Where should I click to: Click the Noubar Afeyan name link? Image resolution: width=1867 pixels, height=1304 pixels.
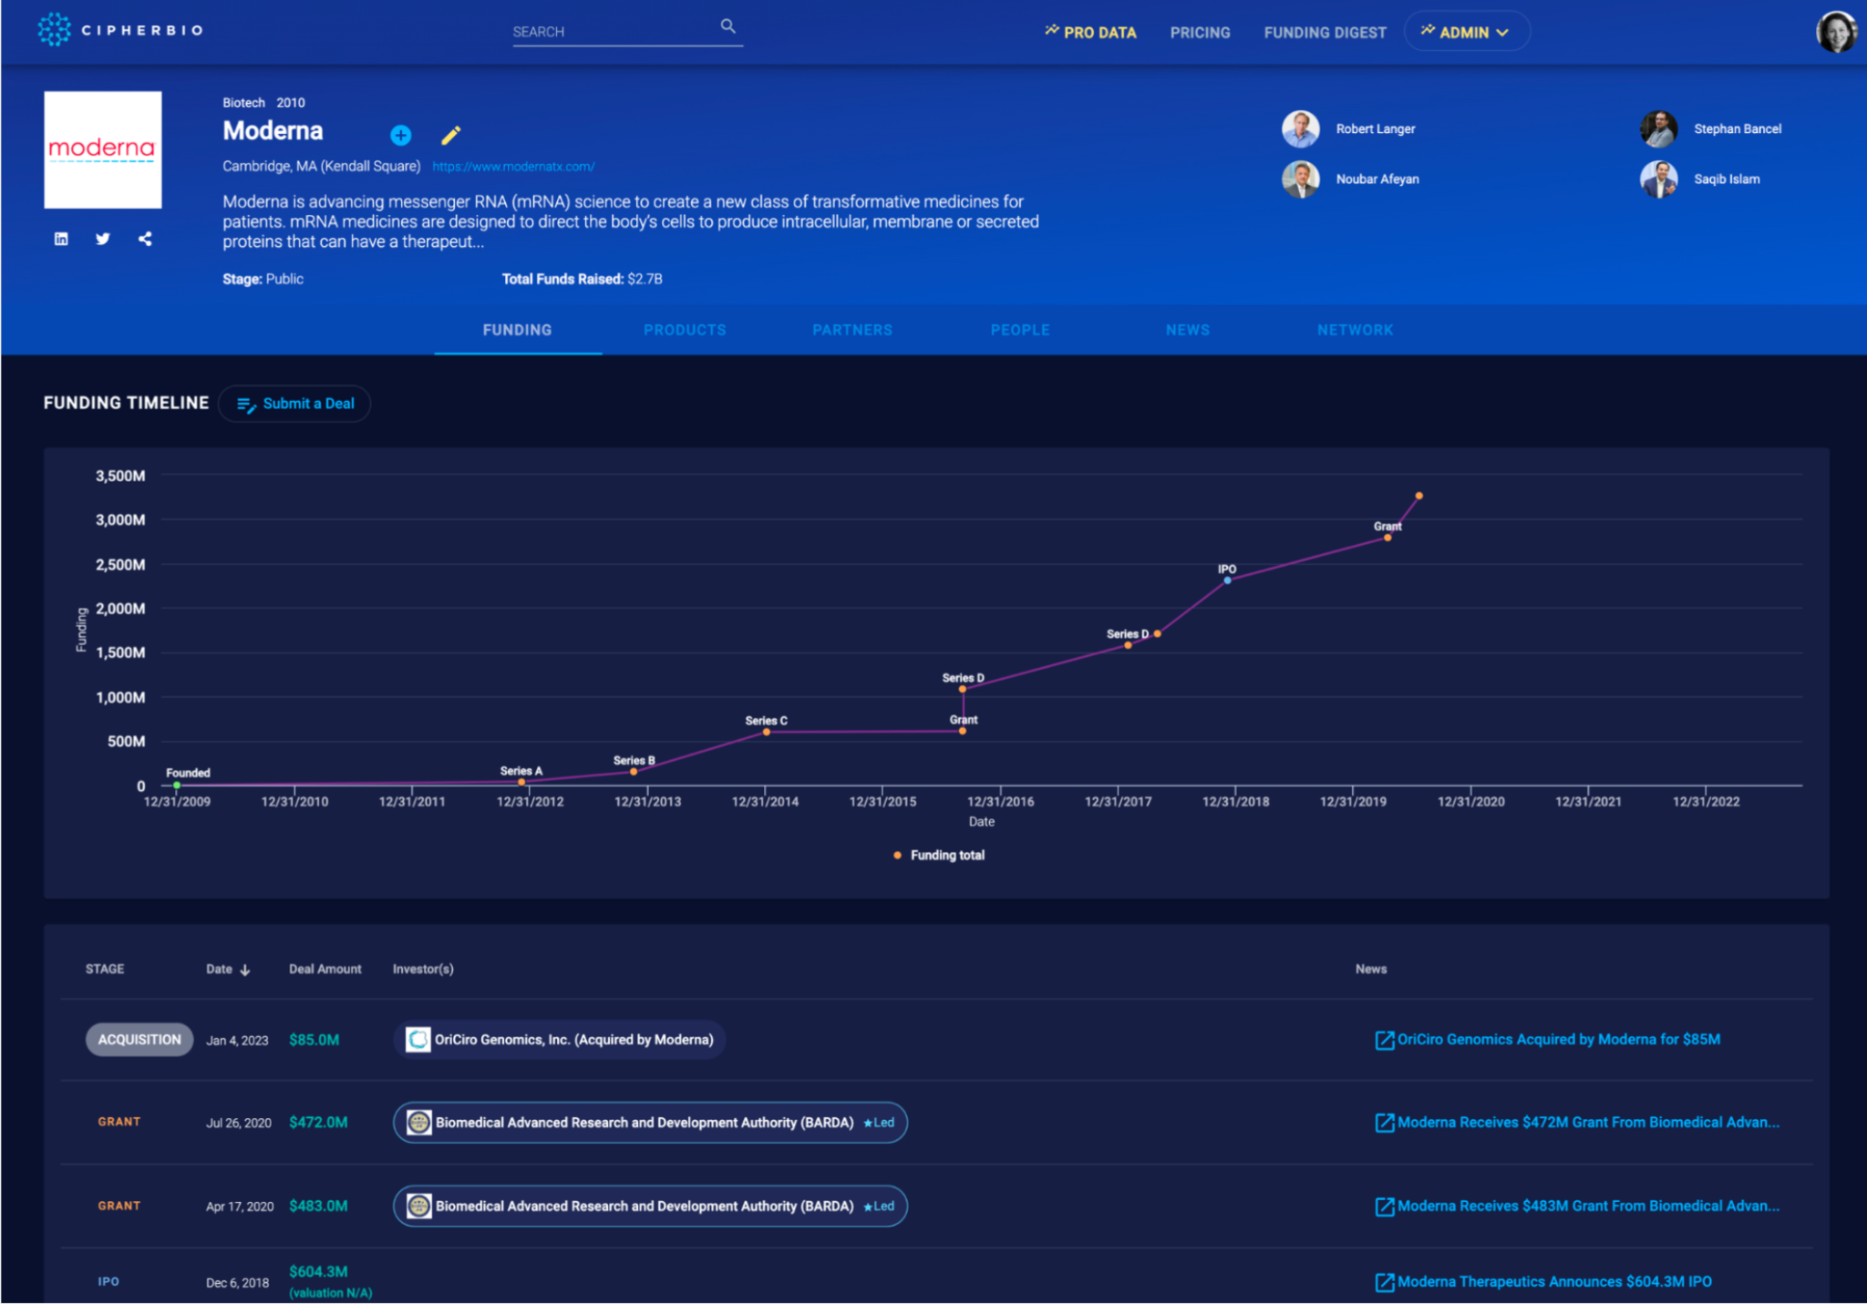1377,180
